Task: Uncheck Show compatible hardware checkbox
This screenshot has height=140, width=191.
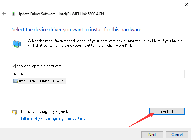Action: coord(13,66)
